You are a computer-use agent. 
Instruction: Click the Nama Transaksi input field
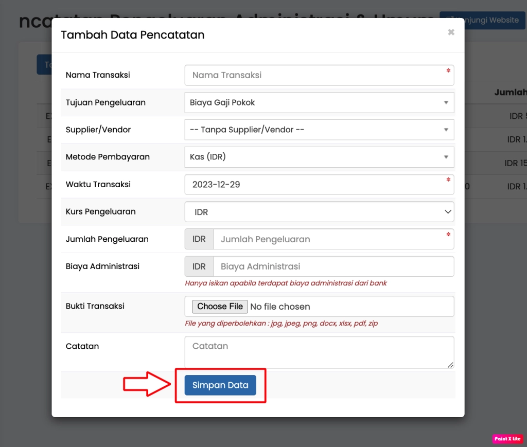tap(319, 75)
